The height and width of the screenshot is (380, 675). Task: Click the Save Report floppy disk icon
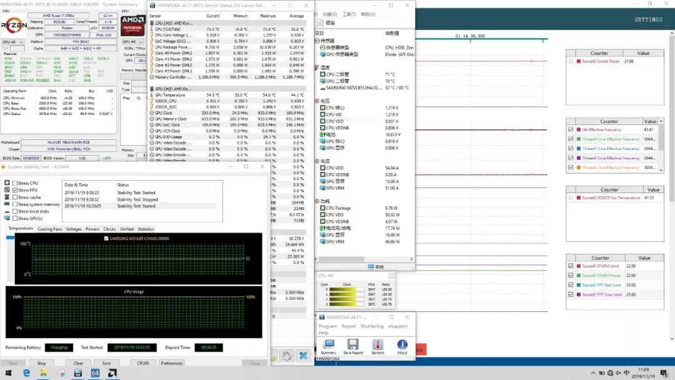pyautogui.click(x=352, y=346)
